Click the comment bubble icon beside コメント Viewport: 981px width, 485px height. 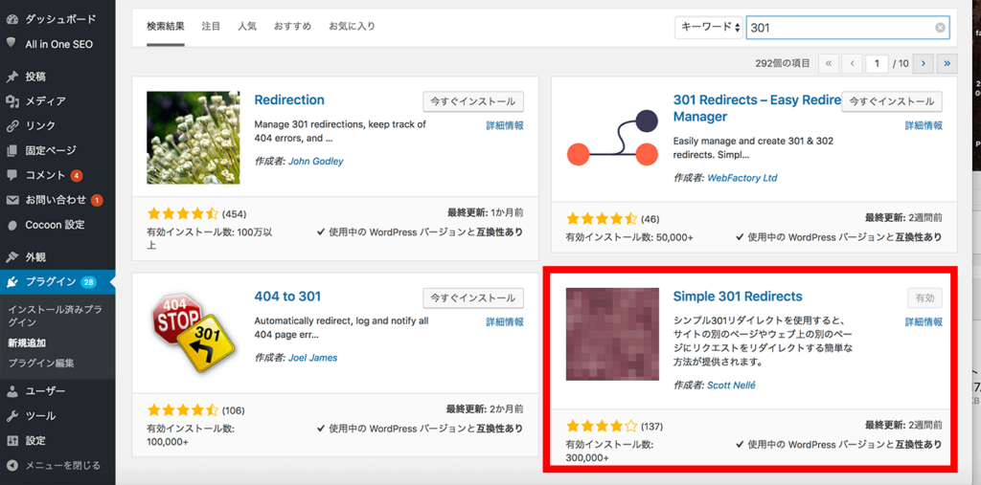tap(11, 175)
